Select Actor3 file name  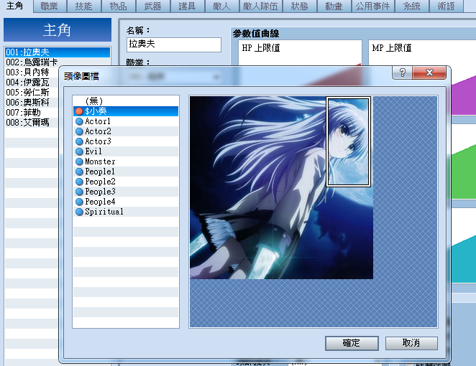[x=98, y=141]
